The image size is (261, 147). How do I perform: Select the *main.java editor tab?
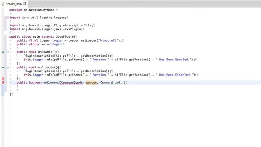tap(14, 4)
